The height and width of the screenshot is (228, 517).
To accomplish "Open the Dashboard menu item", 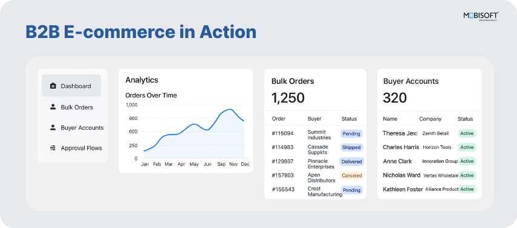I will pyautogui.click(x=71, y=86).
